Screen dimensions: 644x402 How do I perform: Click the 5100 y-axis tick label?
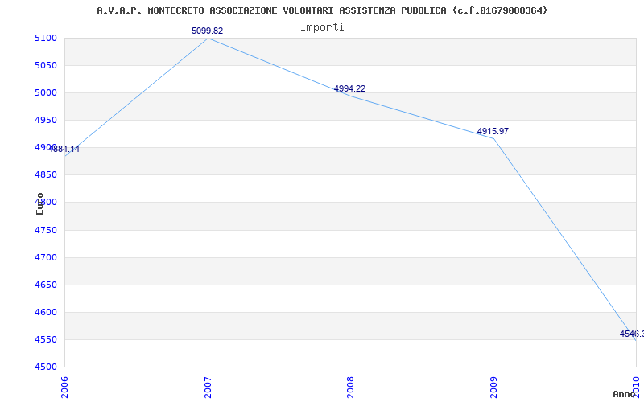(46, 38)
